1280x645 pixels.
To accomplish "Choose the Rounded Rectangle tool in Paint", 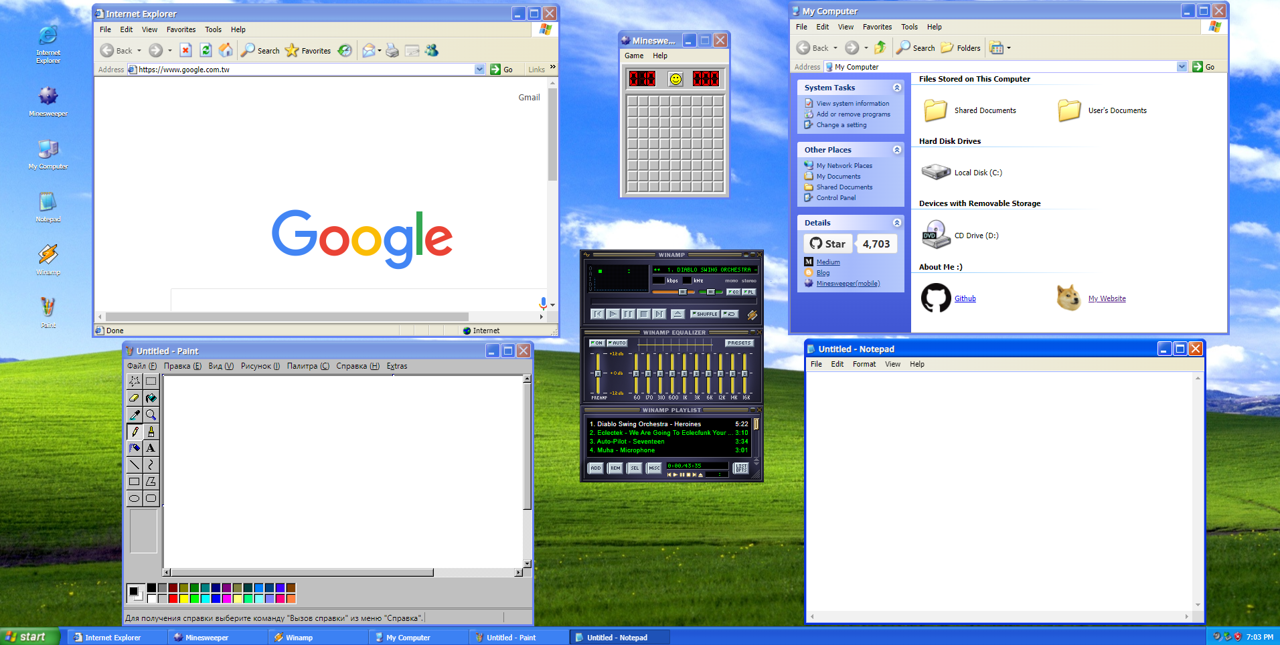I will coord(151,498).
